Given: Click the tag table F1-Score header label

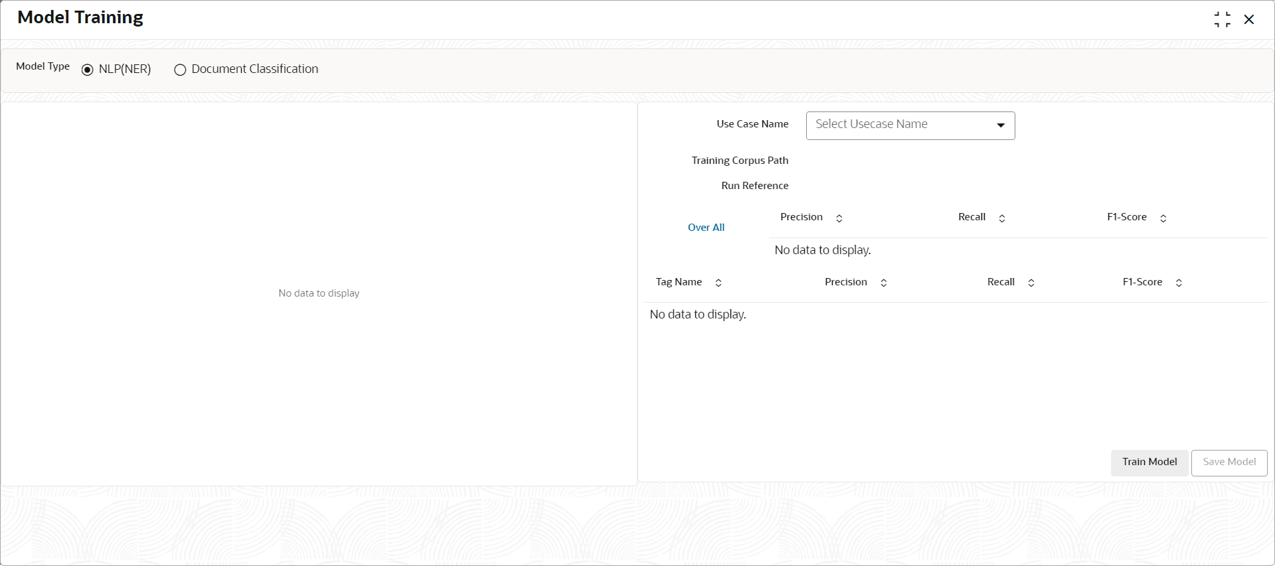Looking at the screenshot, I should [1142, 282].
